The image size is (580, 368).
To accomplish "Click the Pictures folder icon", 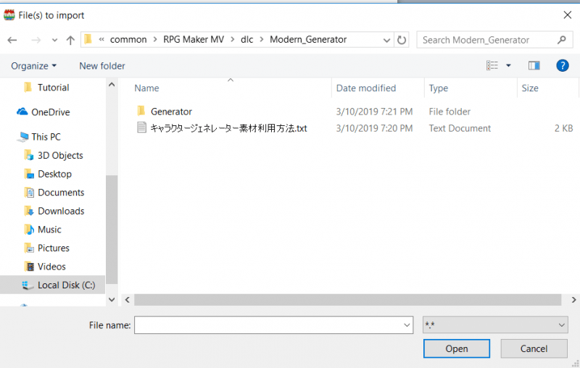I will pyautogui.click(x=29, y=248).
